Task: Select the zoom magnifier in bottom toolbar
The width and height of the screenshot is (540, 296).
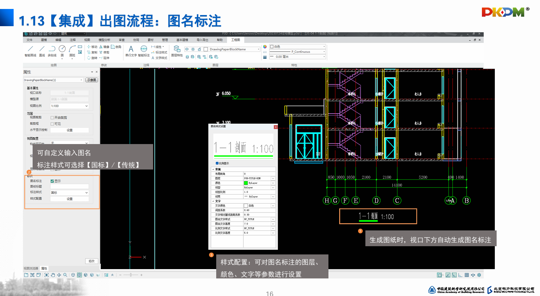Action: pos(65,275)
